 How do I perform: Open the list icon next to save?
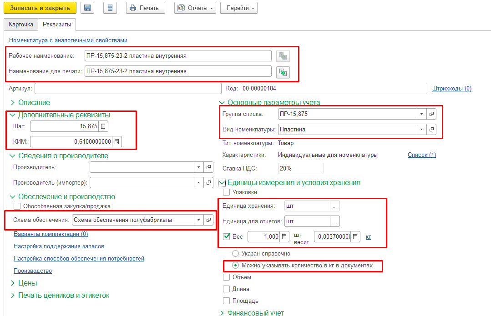pos(110,8)
